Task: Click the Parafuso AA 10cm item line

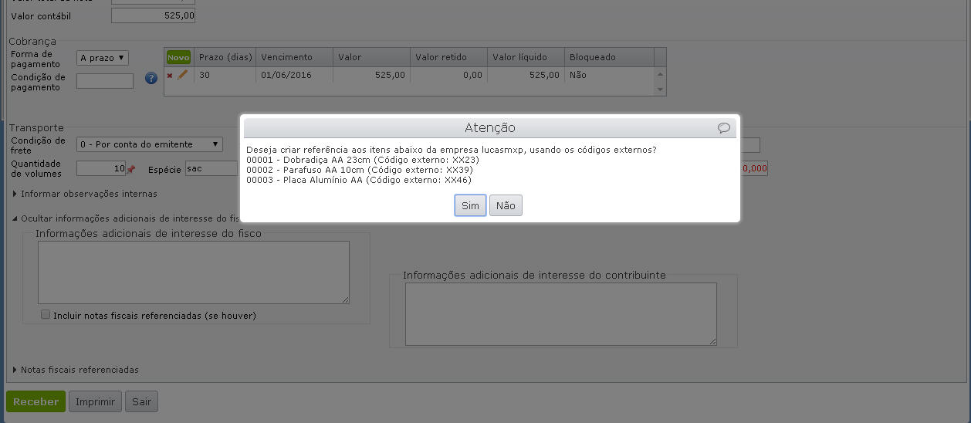Action: [360, 170]
